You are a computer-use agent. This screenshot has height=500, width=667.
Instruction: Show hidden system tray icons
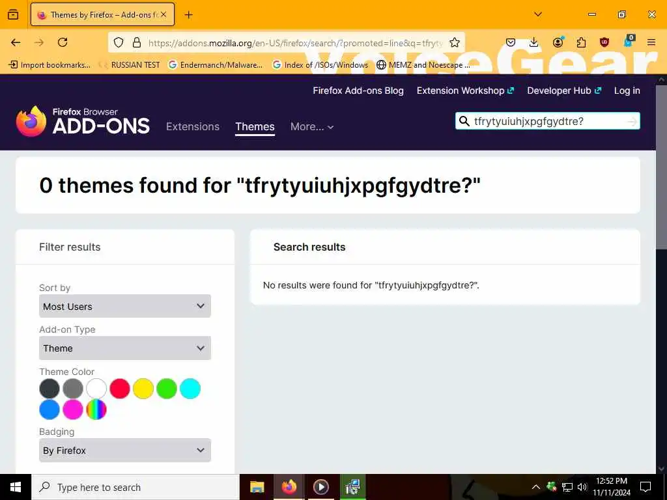[536, 487]
